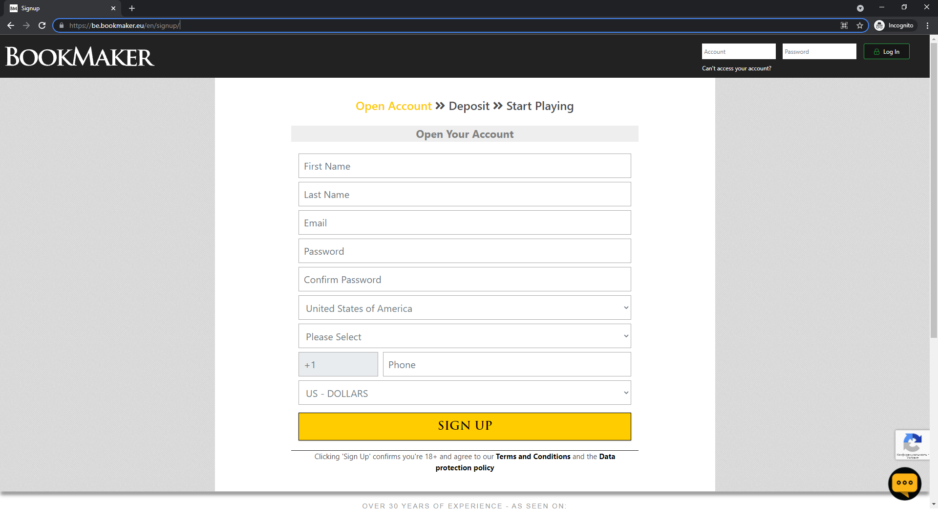Open the United States of America dropdown
The height and width of the screenshot is (528, 938).
tap(465, 308)
